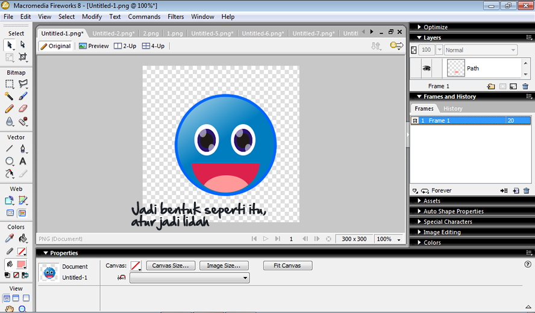
Task: Click the Image Size button
Action: [224, 265]
